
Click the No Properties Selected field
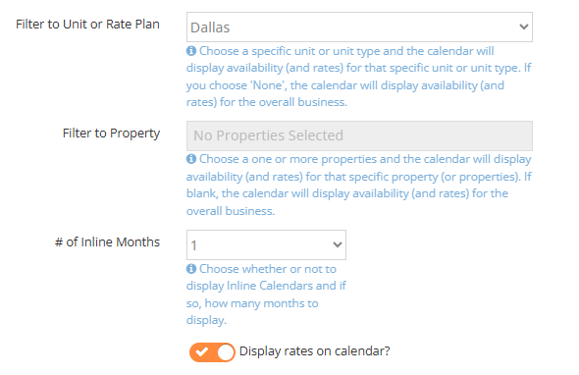[x=359, y=135]
